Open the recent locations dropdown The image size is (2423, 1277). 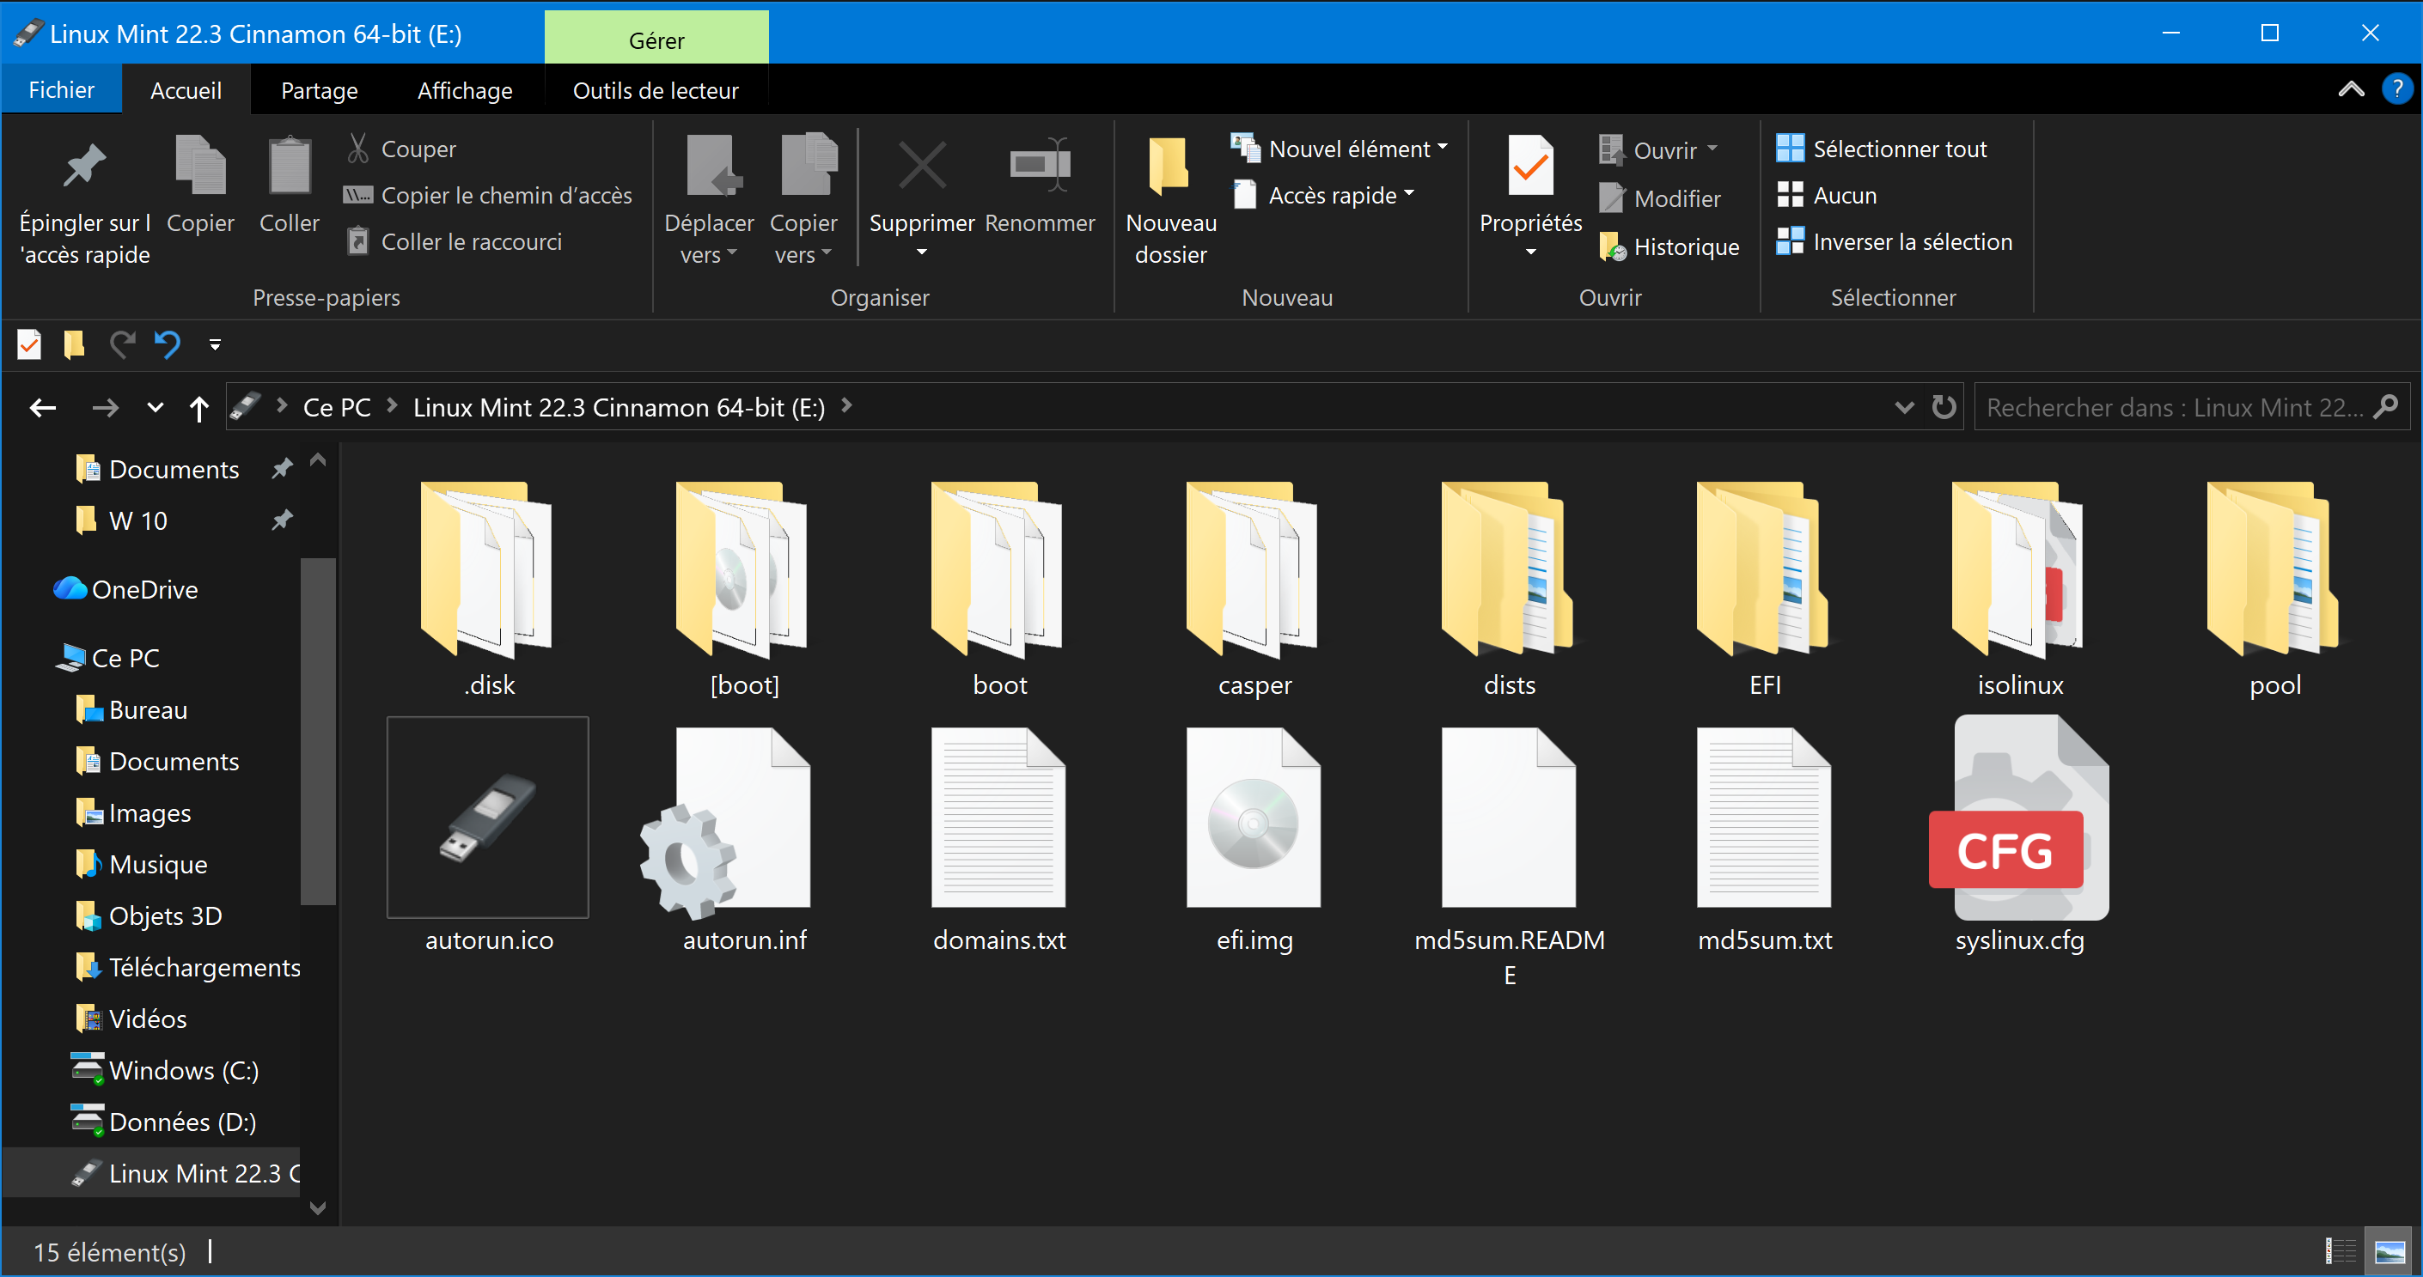point(156,407)
